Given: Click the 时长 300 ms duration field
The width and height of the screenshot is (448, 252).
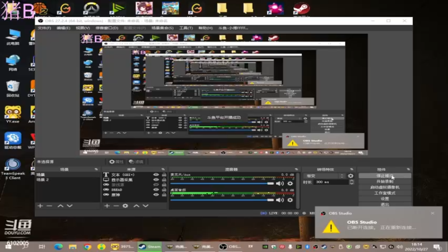Looking at the screenshot, I should (x=331, y=182).
